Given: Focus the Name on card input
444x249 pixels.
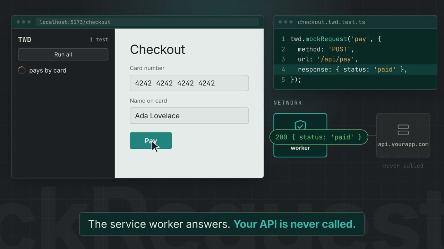Looking at the screenshot, I should (189, 116).
